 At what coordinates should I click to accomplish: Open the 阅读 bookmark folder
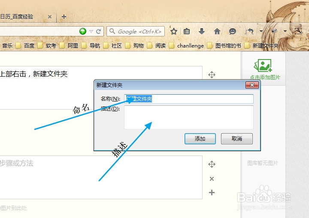pyautogui.click(x=156, y=46)
